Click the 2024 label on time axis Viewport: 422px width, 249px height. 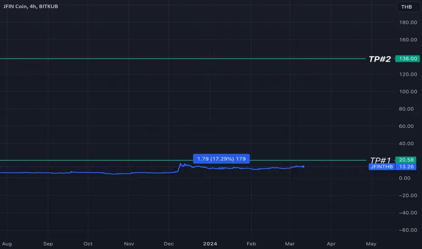[210, 244]
